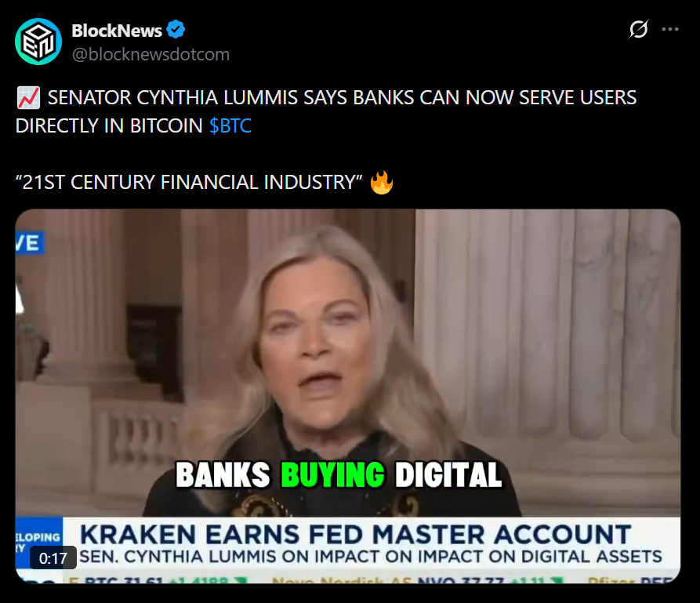Click the blue verified badge
Screen dimensions: 700x603
[x=176, y=29]
